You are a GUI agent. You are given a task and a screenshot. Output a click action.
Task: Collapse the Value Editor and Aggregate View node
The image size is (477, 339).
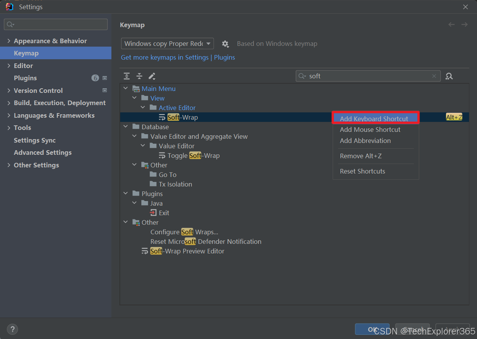tap(134, 136)
